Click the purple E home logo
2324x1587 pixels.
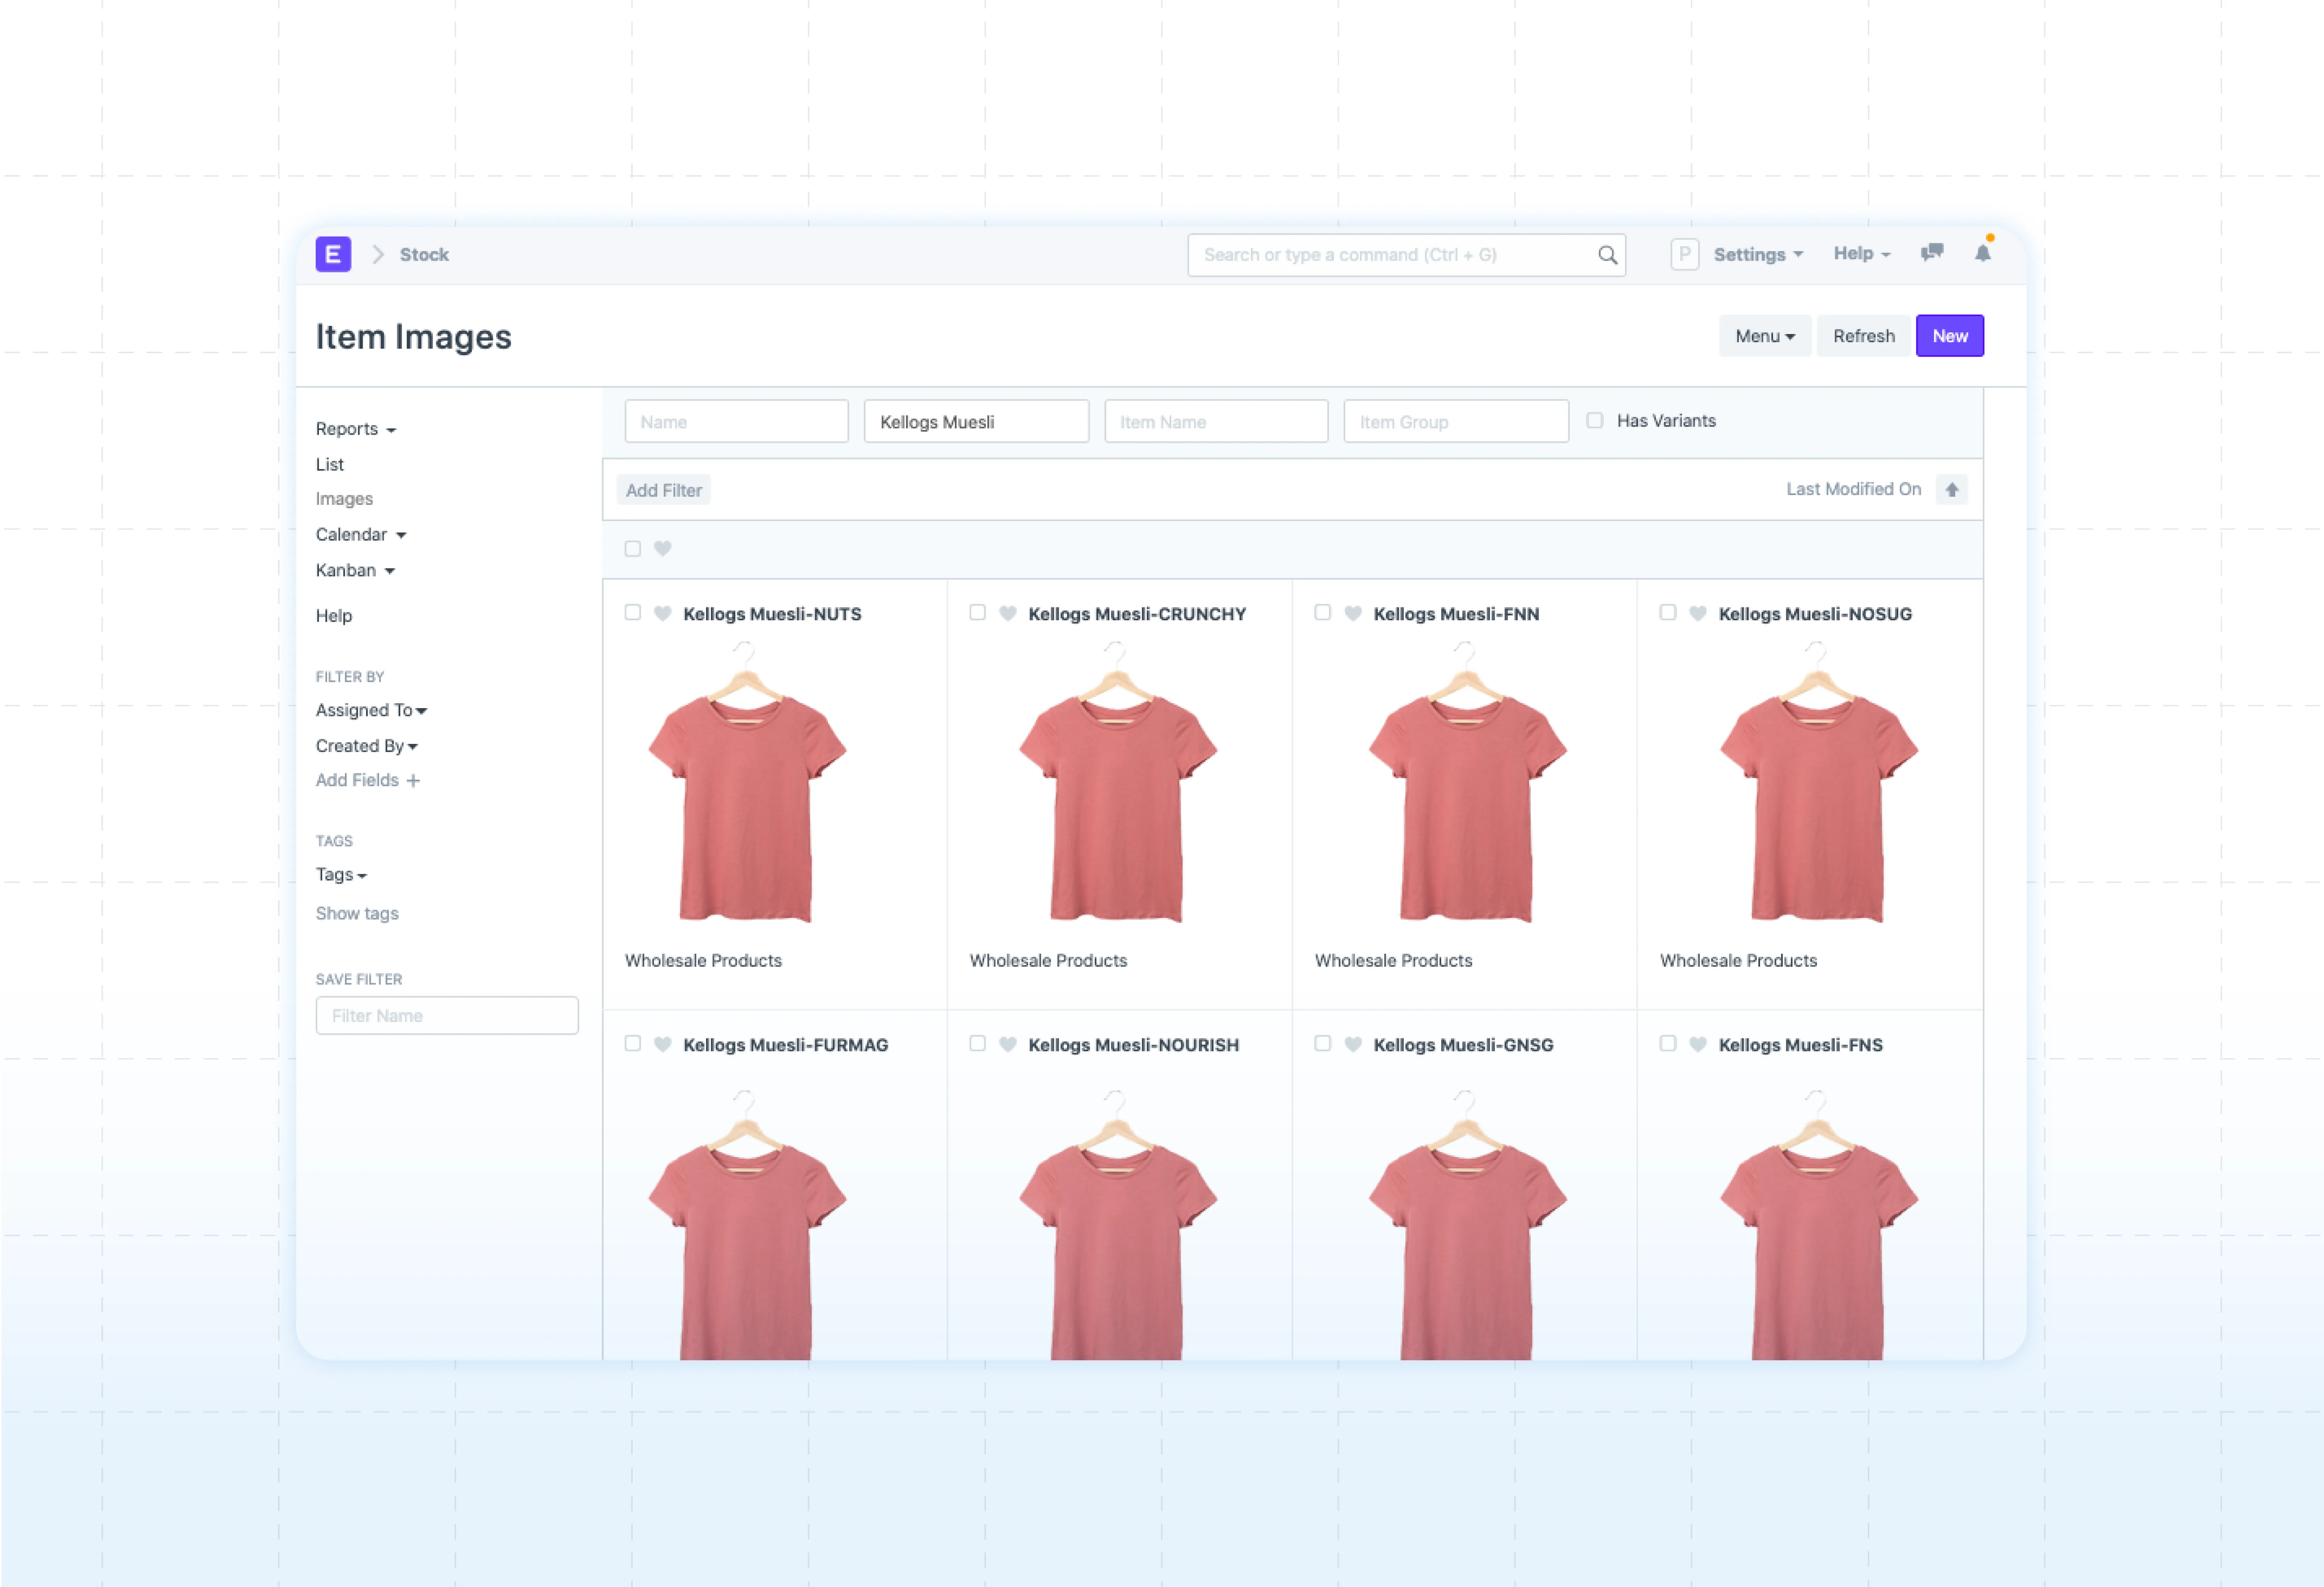click(333, 254)
